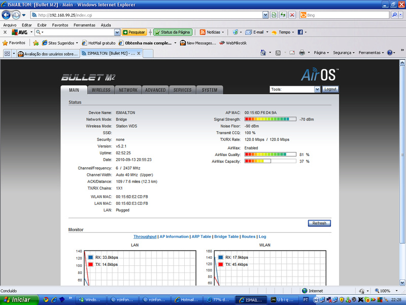Click the AVG toolbar logo
Screen dimensions: 406x305
tap(20, 32)
